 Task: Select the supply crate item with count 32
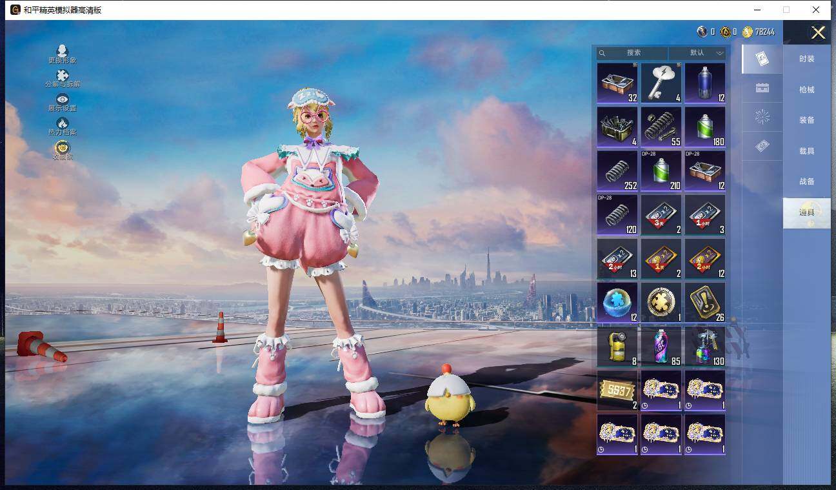[x=617, y=83]
